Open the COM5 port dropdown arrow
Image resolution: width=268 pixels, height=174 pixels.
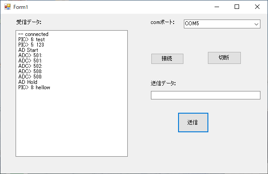coord(256,24)
